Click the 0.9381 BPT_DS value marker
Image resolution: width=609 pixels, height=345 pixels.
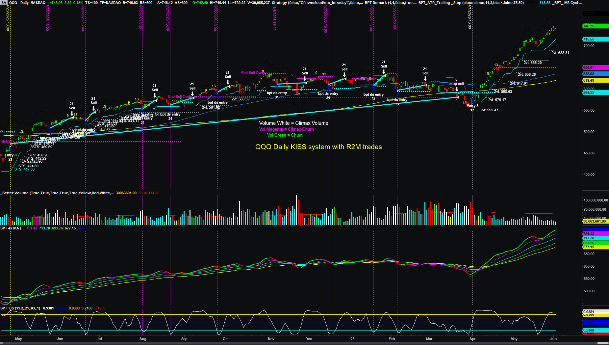[596, 312]
